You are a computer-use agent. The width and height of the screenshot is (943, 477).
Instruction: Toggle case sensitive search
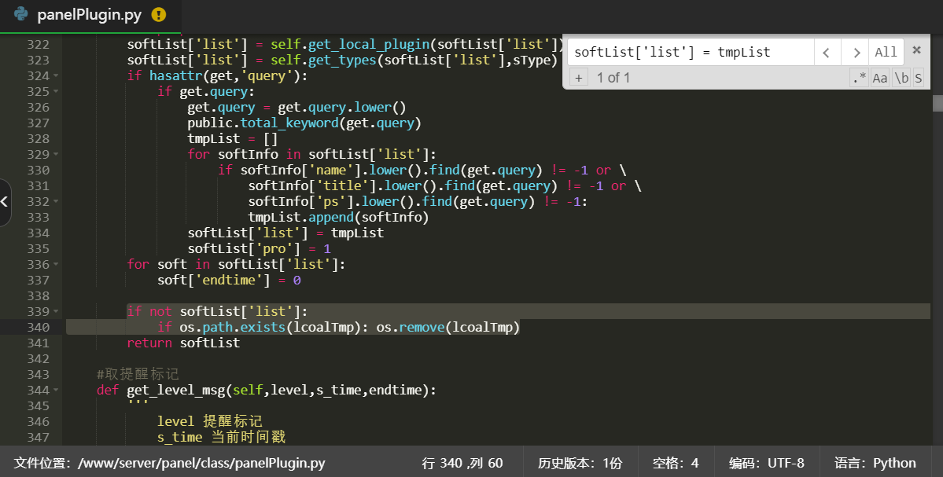pyautogui.click(x=880, y=78)
